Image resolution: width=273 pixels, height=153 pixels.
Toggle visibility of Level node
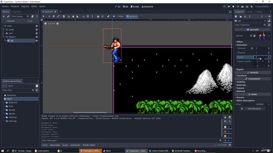(37, 30)
